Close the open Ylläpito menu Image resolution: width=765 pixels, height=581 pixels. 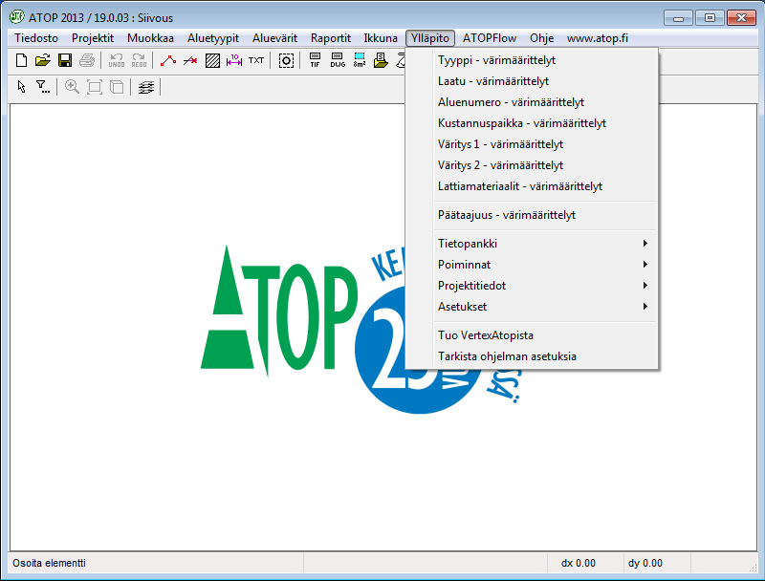[x=429, y=38]
